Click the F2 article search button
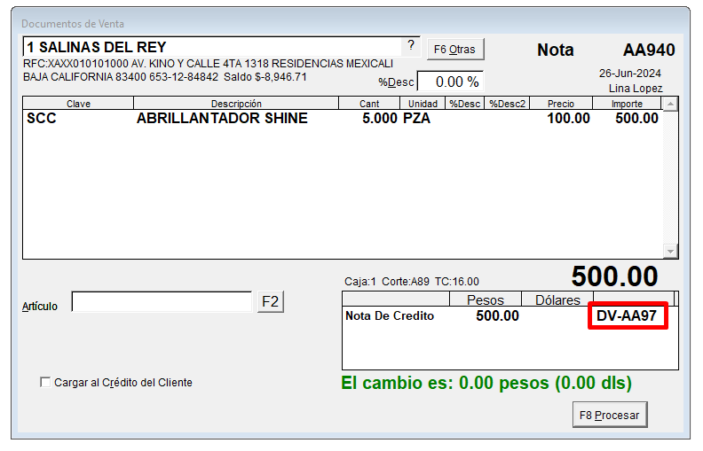Screen dimensions: 703x451 click(270, 302)
